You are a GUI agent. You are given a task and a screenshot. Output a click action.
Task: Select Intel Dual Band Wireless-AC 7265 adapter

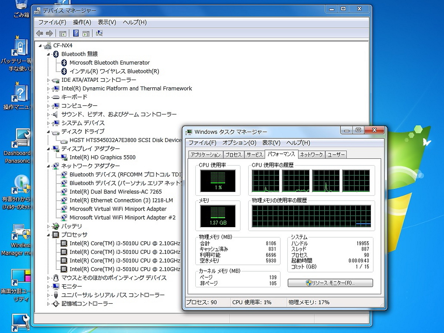tap(115, 192)
